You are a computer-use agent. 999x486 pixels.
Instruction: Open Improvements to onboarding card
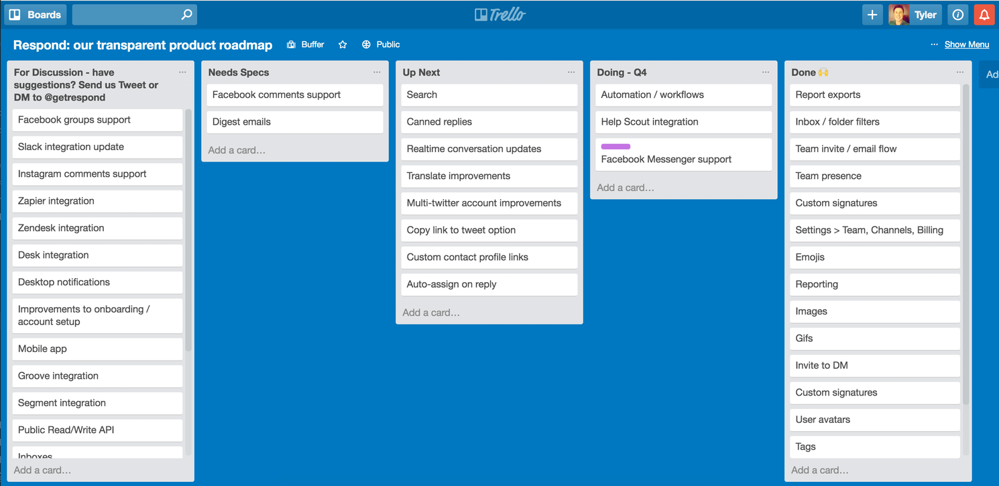(x=97, y=316)
